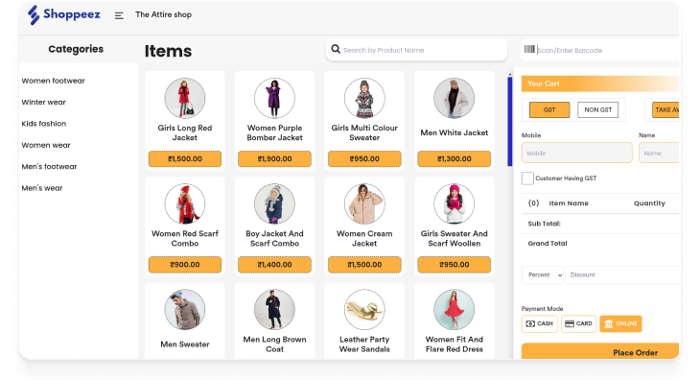
Task: Select Men White Jacket image
Action: (x=454, y=98)
